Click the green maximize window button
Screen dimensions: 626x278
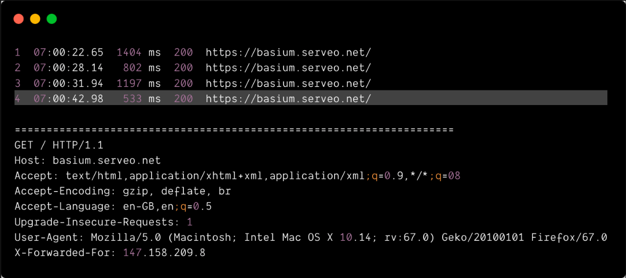pyautogui.click(x=52, y=19)
